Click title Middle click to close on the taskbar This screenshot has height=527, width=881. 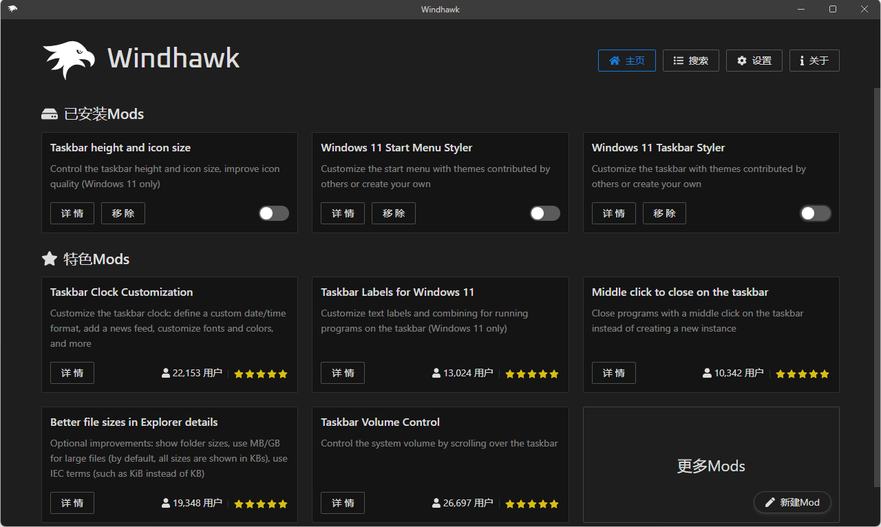tap(680, 292)
